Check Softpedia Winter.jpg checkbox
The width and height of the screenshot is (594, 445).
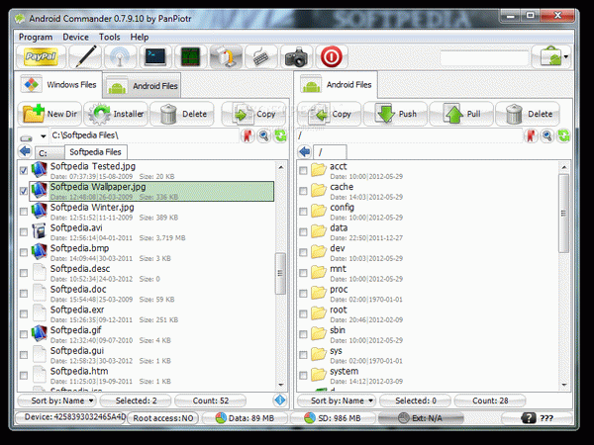(x=24, y=212)
